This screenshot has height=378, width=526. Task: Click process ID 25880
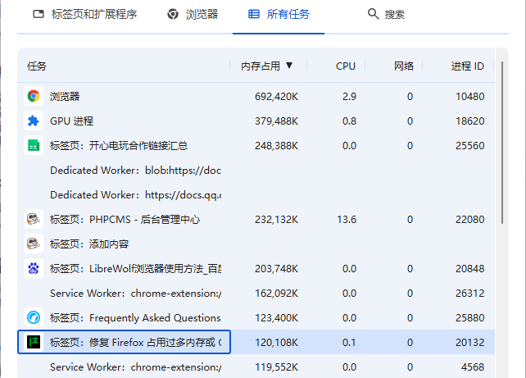point(470,318)
